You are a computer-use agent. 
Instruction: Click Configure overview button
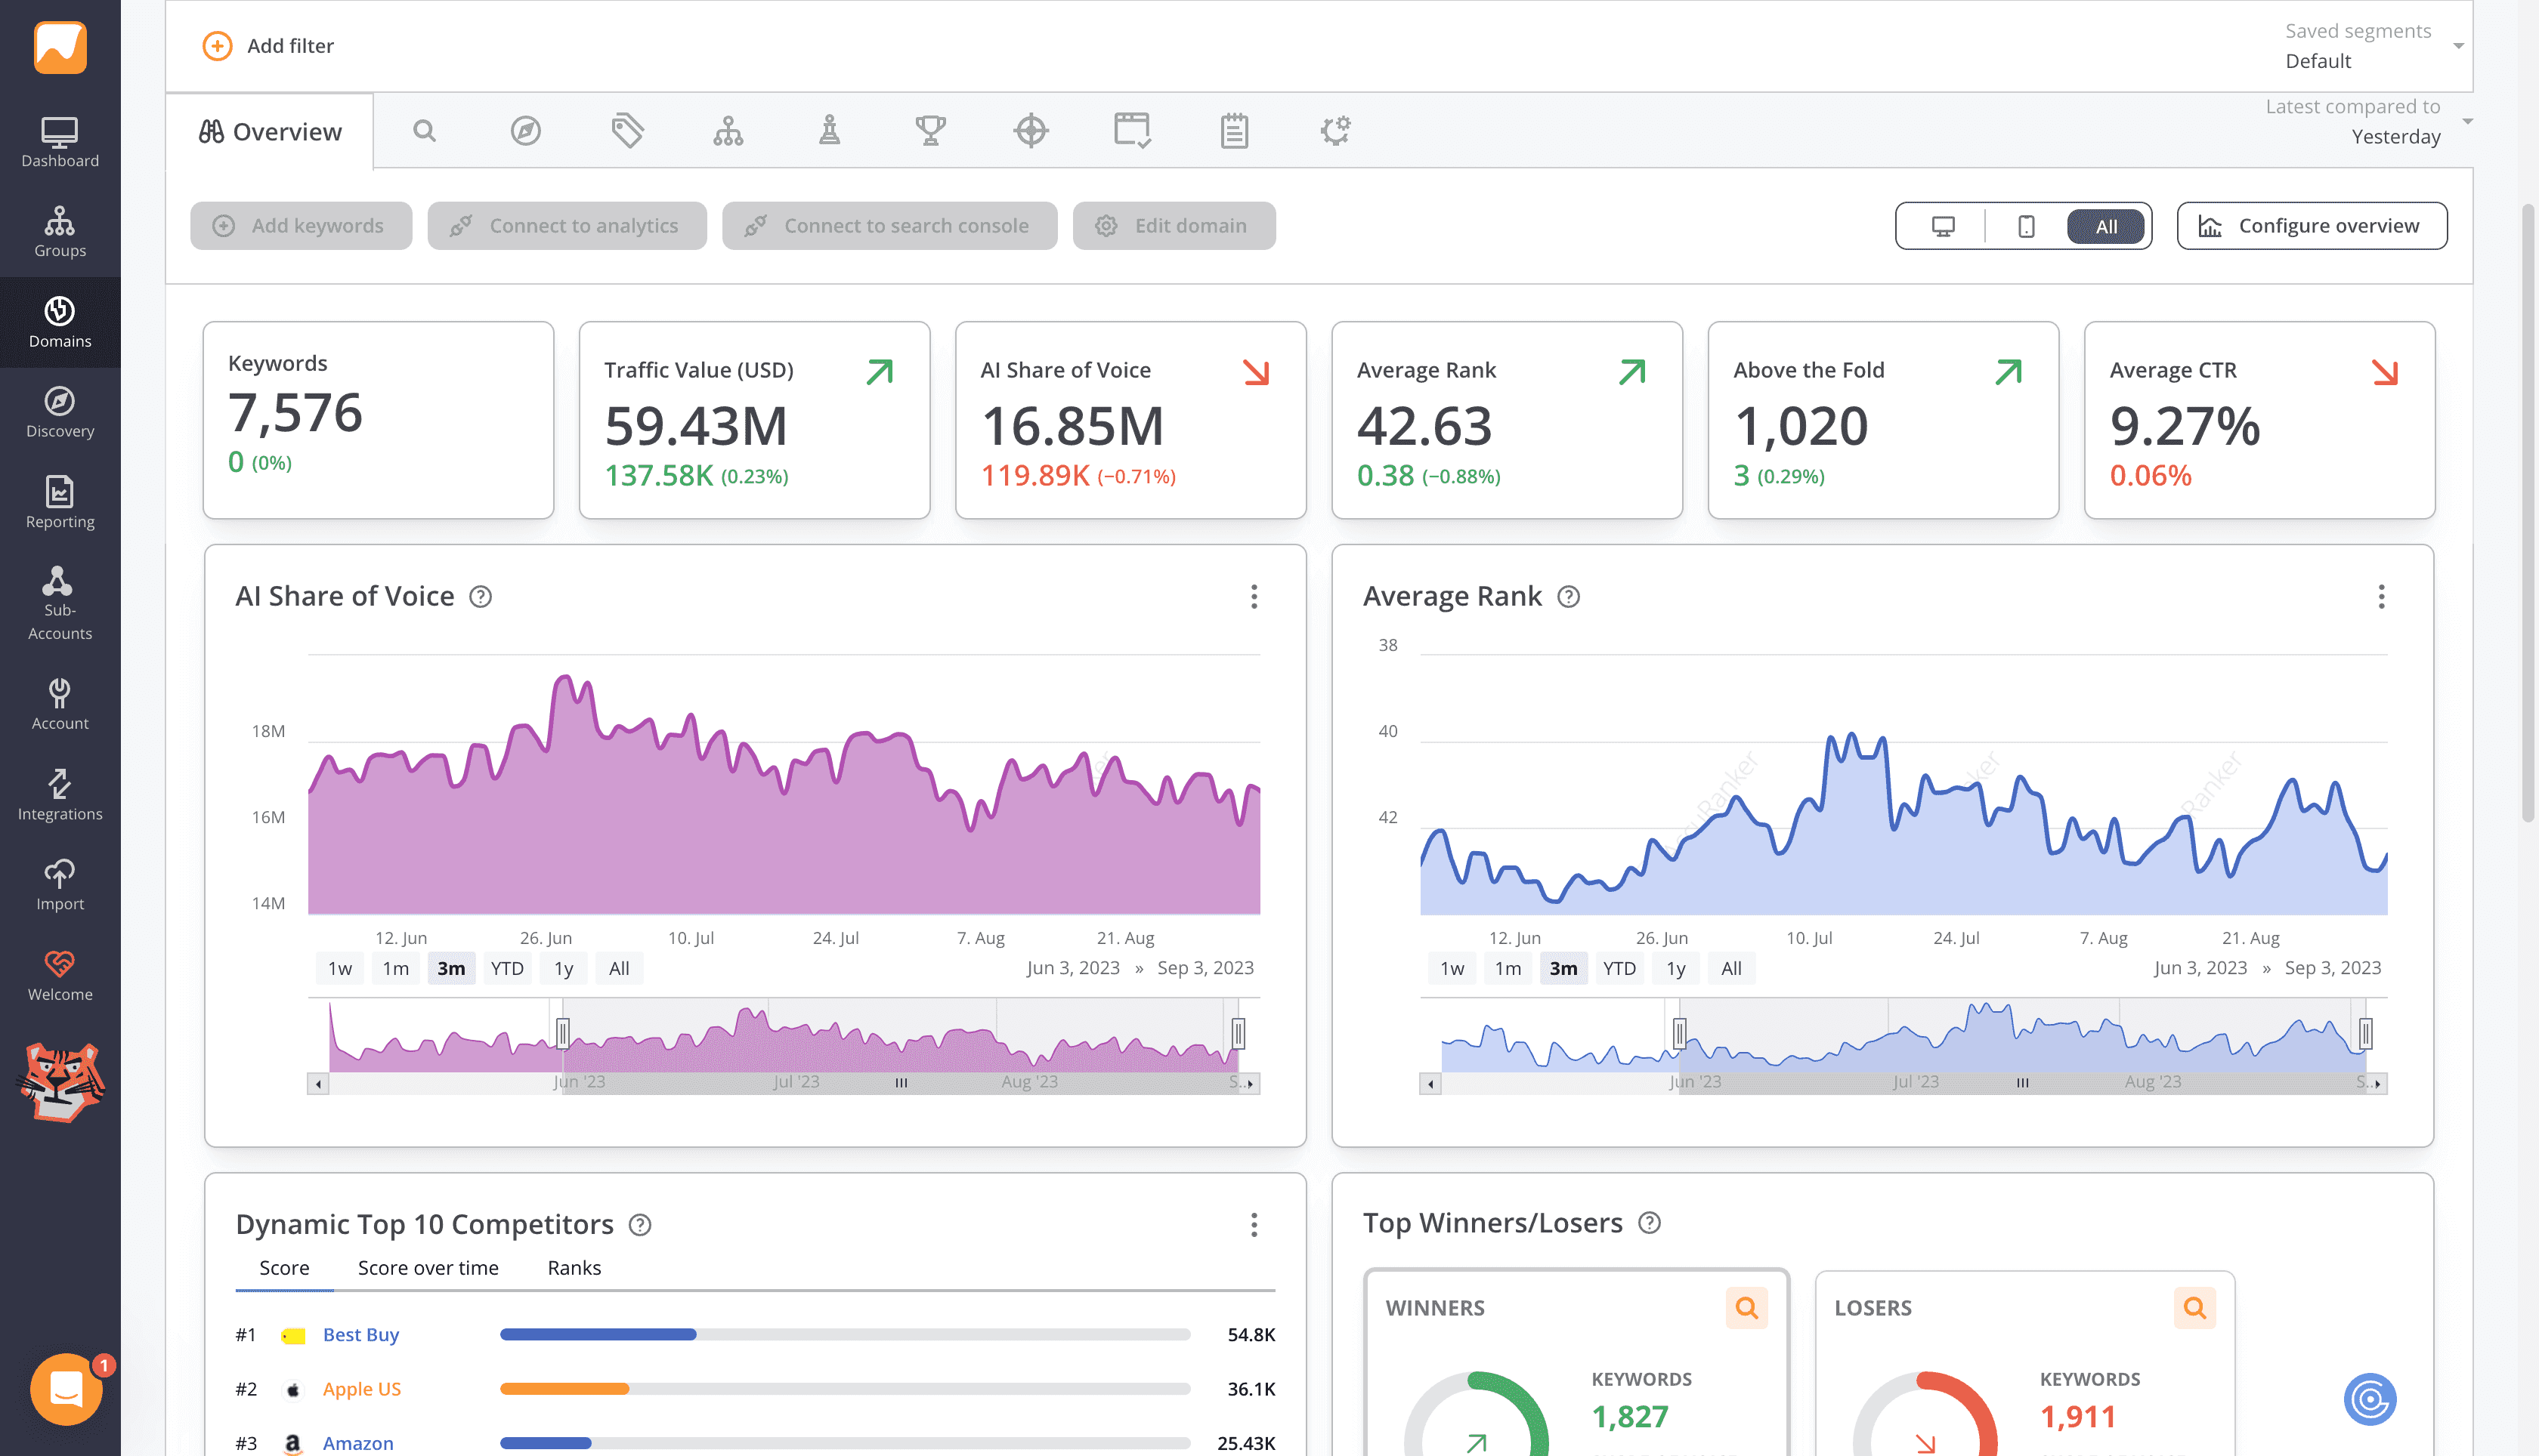pyautogui.click(x=2312, y=226)
